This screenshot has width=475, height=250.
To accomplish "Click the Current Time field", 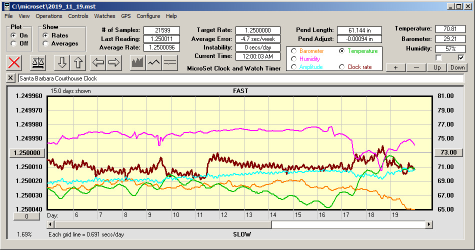I will click(258, 56).
